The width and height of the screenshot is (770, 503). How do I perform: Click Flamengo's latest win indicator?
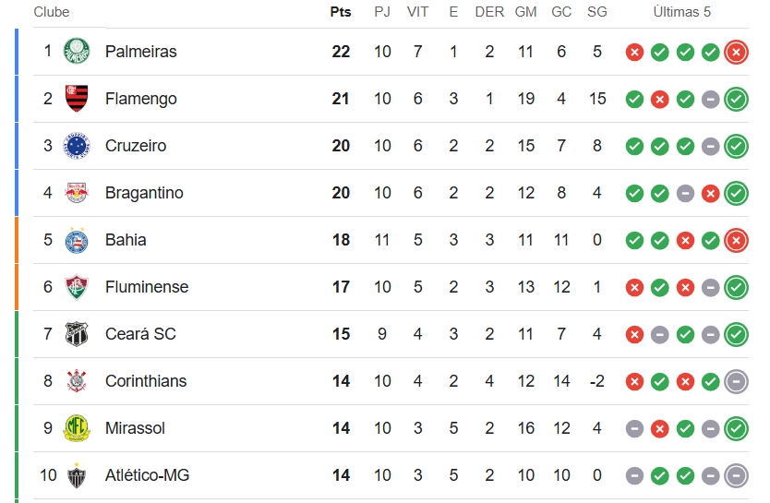[736, 99]
